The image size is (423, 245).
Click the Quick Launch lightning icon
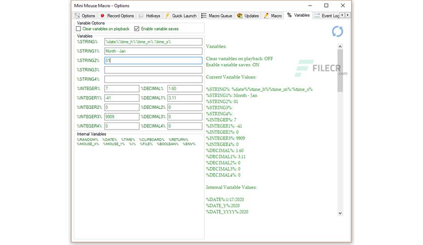tap(167, 15)
